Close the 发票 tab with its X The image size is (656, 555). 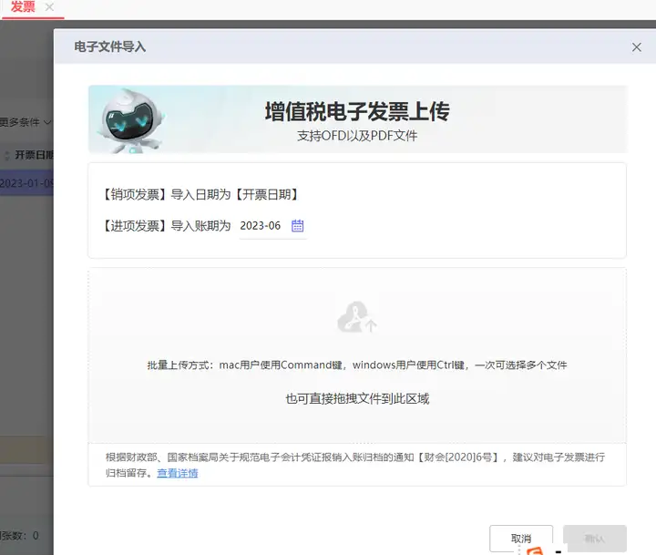click(x=49, y=7)
